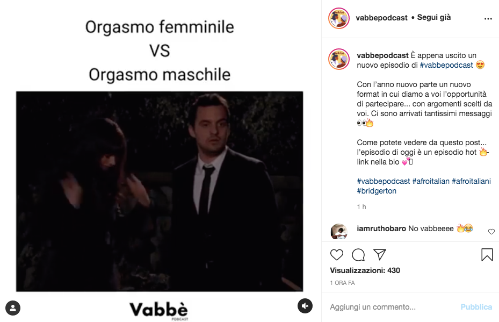Show tagged people icon on video
The width and height of the screenshot is (499, 322).
13,308
